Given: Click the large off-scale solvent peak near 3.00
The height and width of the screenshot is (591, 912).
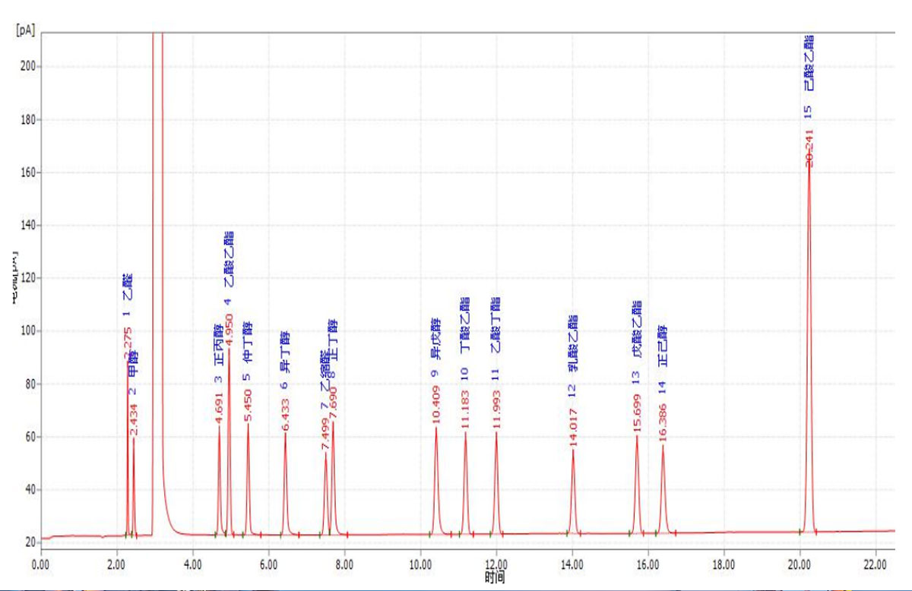Looking at the screenshot, I should 157,228.
